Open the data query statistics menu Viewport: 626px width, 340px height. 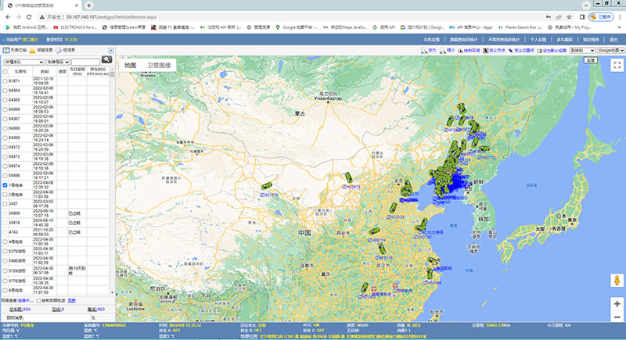pyautogui.click(x=463, y=39)
